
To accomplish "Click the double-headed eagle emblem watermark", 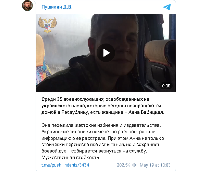I will [x=48, y=25].
